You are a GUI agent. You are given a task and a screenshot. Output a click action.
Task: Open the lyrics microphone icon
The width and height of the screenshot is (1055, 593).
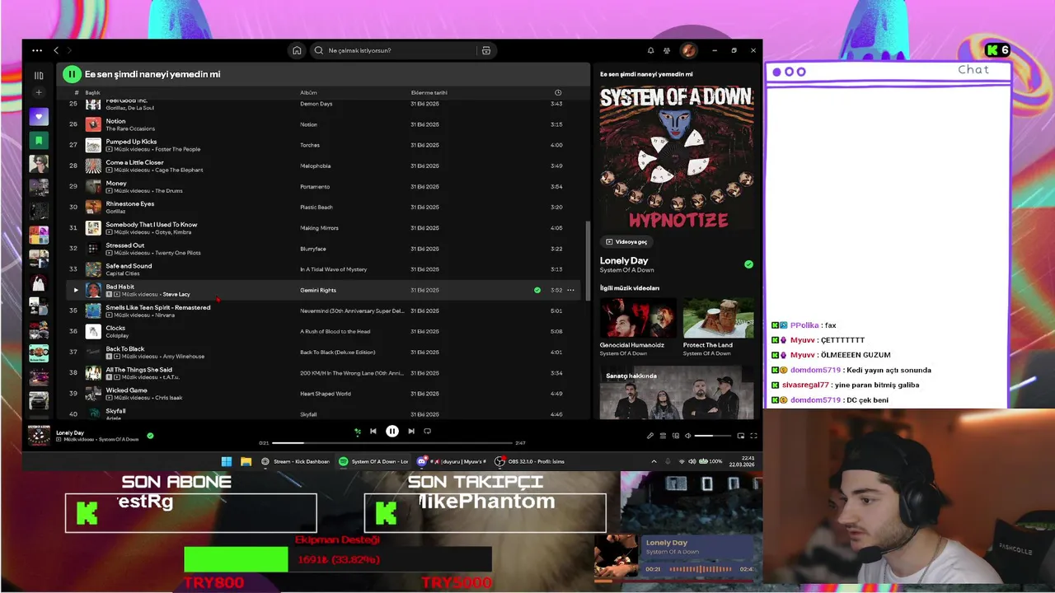tap(650, 436)
